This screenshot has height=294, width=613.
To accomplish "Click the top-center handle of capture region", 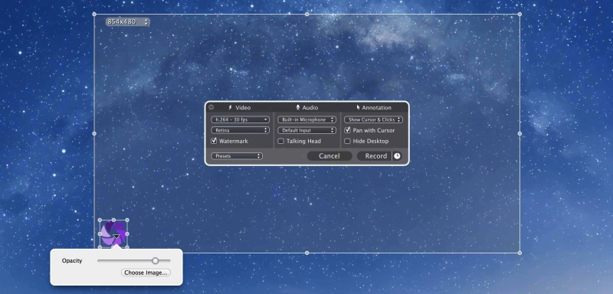I will (x=307, y=14).
